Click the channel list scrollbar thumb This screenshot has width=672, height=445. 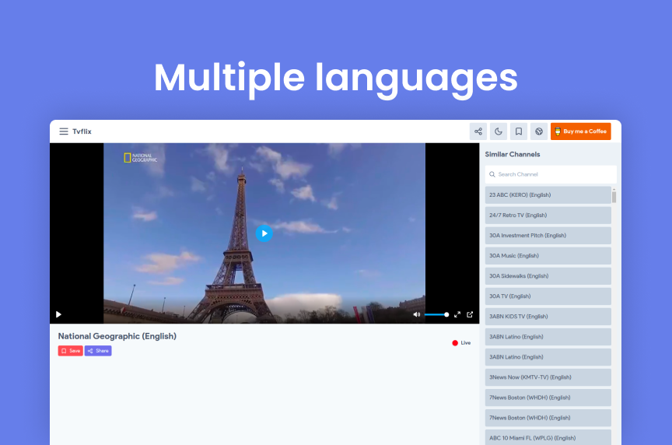point(614,197)
